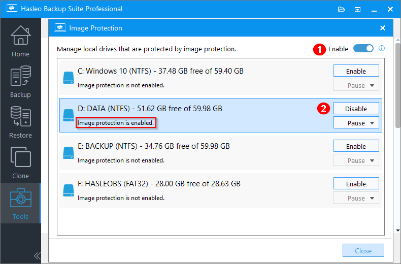
Task: Click the Hasleo Backup Suite app logo
Action: click(12, 9)
